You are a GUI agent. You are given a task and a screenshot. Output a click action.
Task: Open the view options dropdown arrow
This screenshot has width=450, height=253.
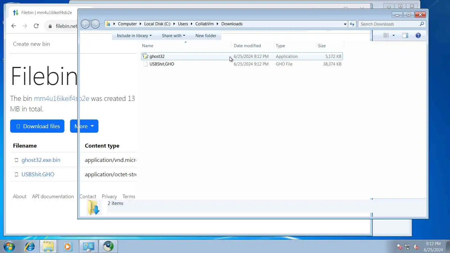tap(393, 35)
